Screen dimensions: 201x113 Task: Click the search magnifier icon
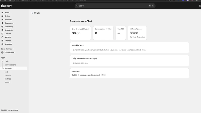[x=77, y=6]
